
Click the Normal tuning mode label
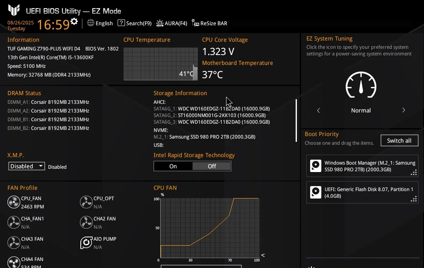coord(361,110)
